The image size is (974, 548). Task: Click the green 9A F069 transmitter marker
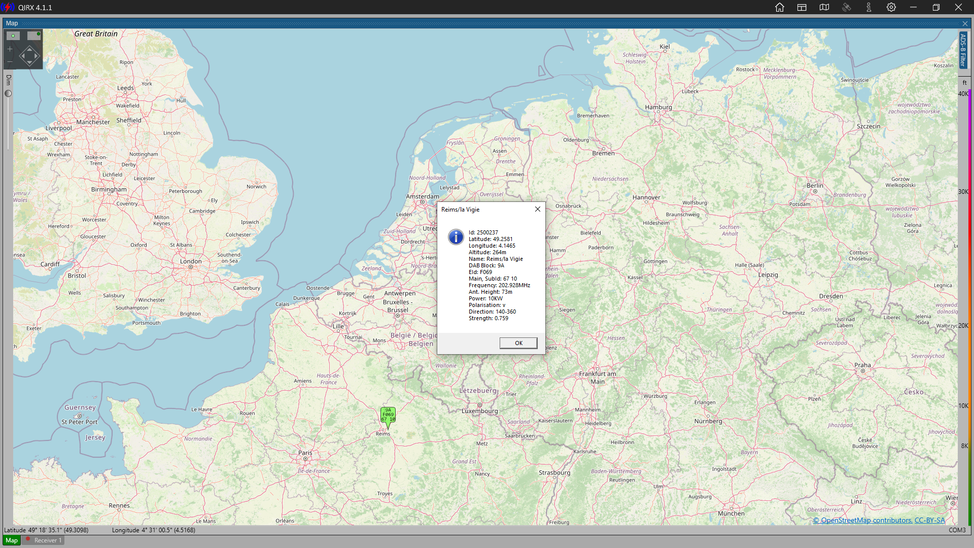coord(388,415)
